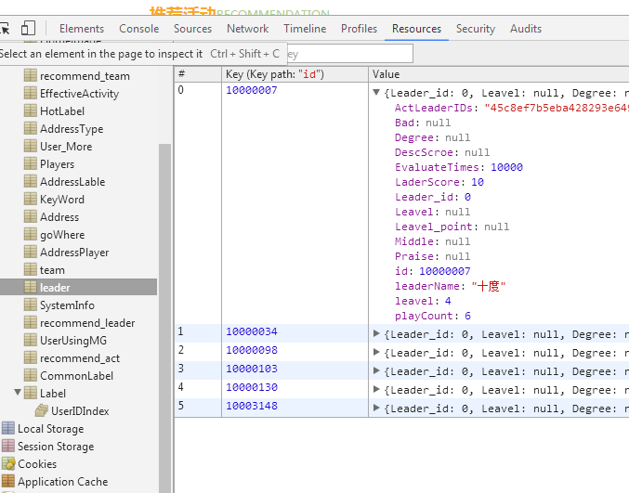Viewport: 629px width, 493px height.
Task: Open the UserIDIndex index
Action: point(80,410)
